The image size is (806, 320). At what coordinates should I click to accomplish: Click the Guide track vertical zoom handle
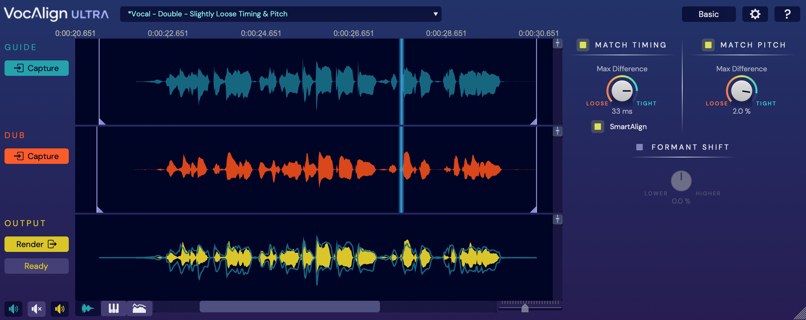558,43
